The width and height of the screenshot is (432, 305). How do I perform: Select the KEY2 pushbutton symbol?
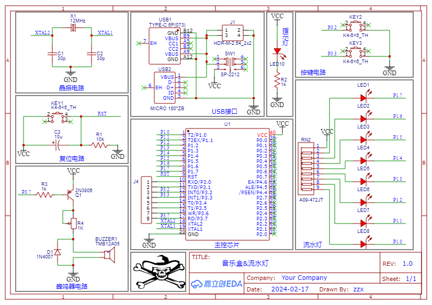[356, 27]
